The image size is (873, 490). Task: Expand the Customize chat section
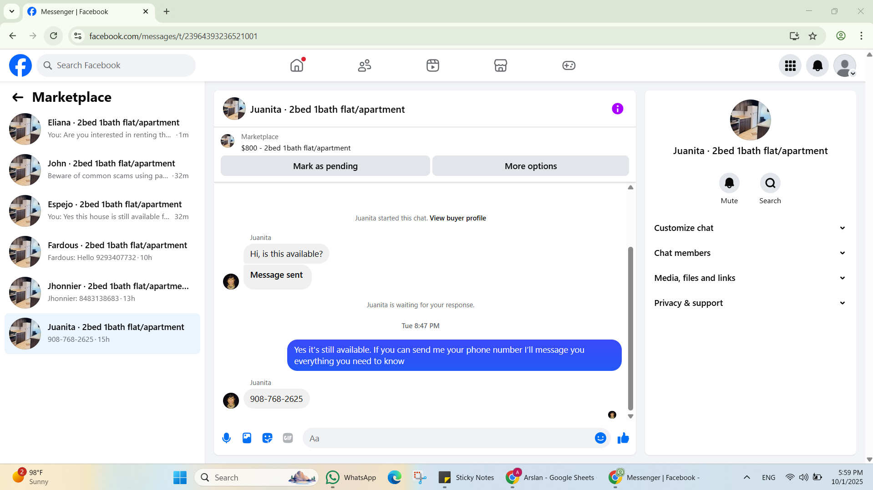[750, 228]
